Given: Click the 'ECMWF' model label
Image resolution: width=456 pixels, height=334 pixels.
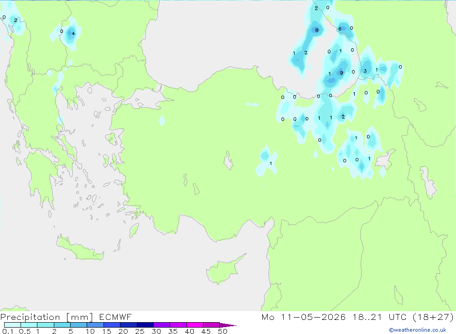Looking at the screenshot, I should 115,317.
